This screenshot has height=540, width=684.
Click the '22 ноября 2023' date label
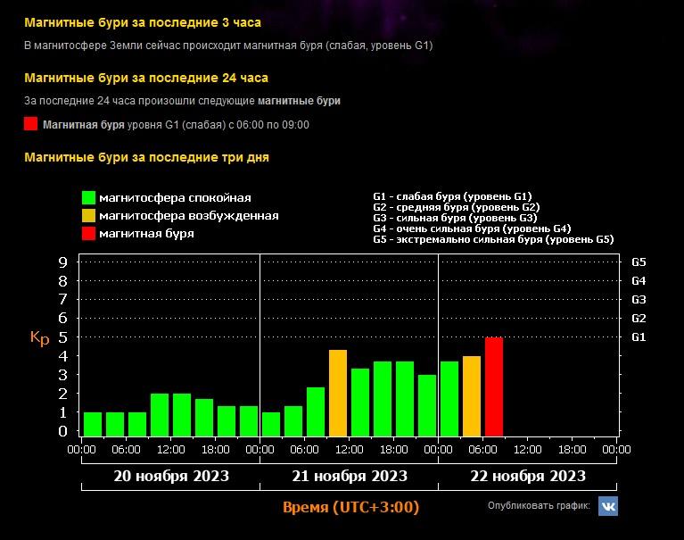(x=528, y=476)
